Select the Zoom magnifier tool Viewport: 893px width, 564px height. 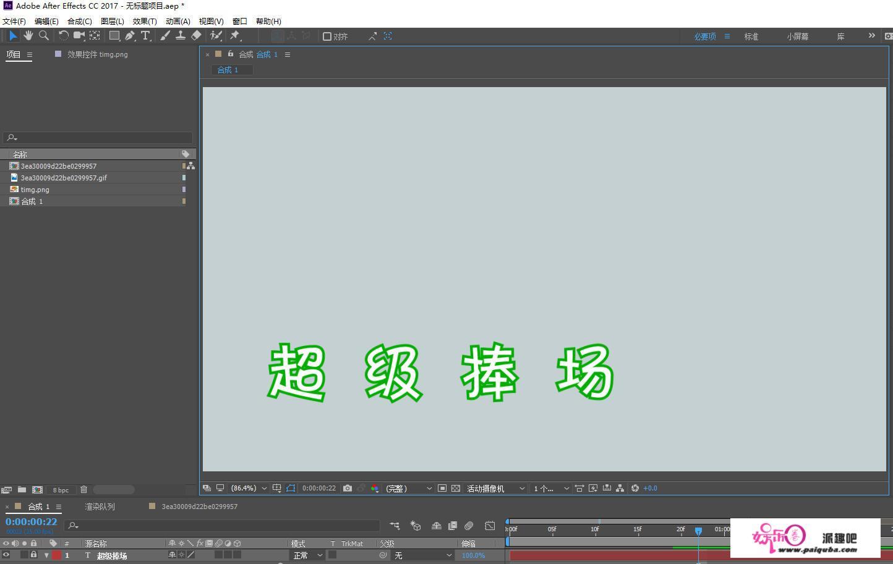(x=44, y=36)
